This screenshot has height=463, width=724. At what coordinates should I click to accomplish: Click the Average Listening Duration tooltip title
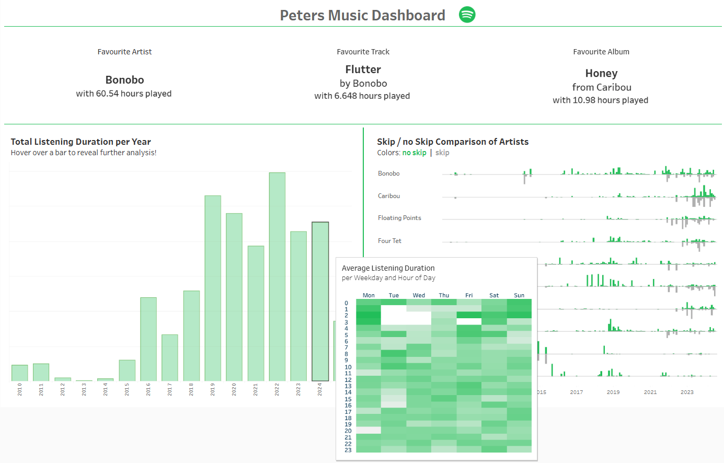(x=388, y=268)
